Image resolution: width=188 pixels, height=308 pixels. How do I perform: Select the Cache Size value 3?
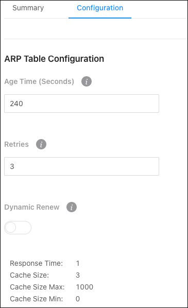(x=78, y=275)
